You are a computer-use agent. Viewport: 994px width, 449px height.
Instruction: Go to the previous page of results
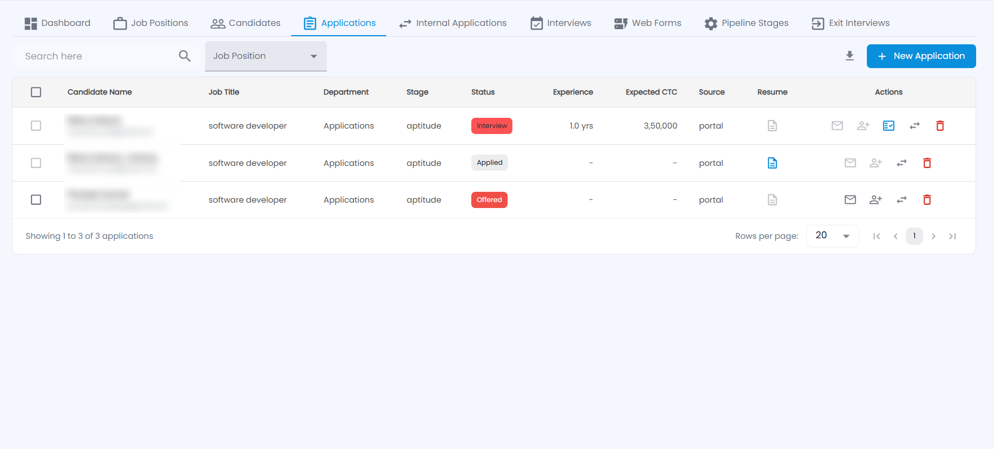click(x=896, y=236)
